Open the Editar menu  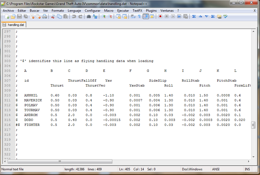pos(22,11)
